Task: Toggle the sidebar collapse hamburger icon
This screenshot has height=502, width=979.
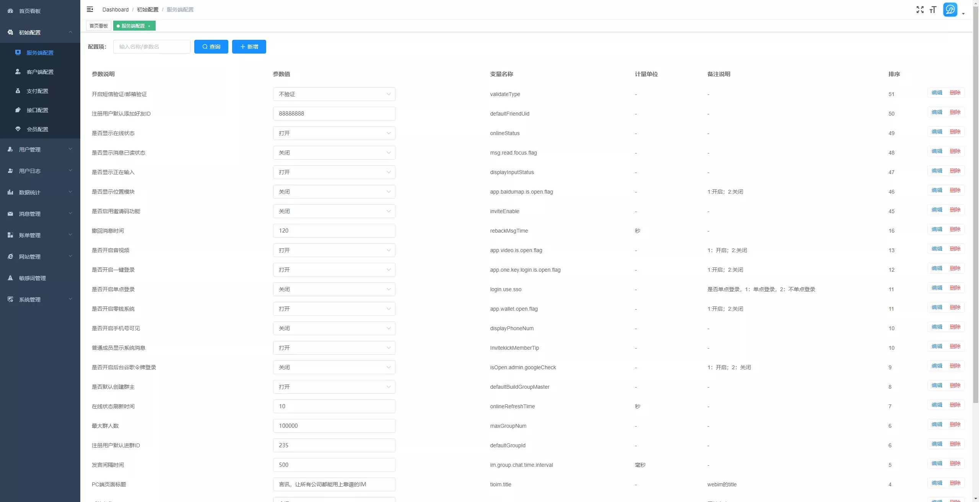Action: click(90, 9)
